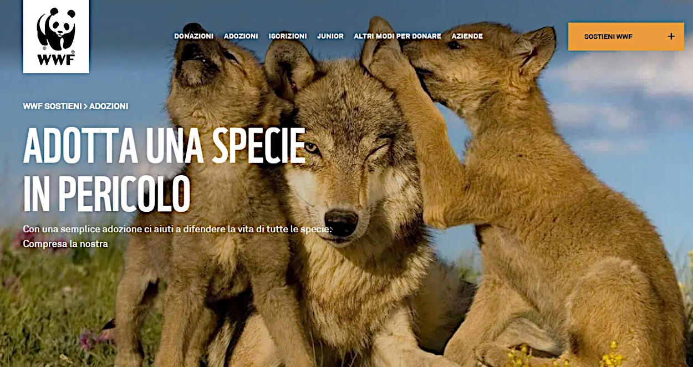693x367 pixels.
Task: Open the AZIENDE menu item
Action: pyautogui.click(x=467, y=36)
